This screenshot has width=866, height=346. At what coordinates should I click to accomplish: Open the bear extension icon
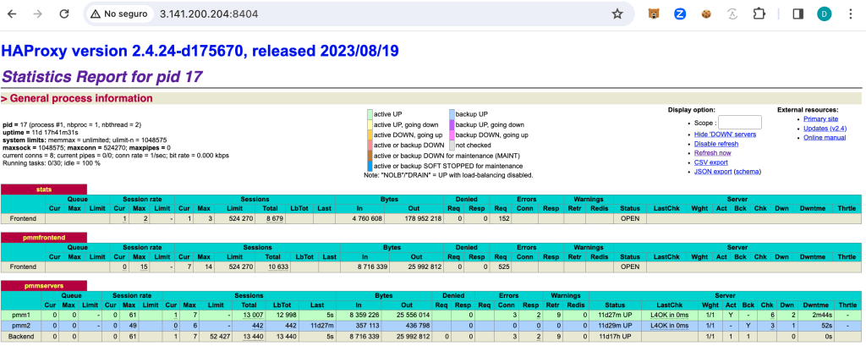[x=654, y=14]
